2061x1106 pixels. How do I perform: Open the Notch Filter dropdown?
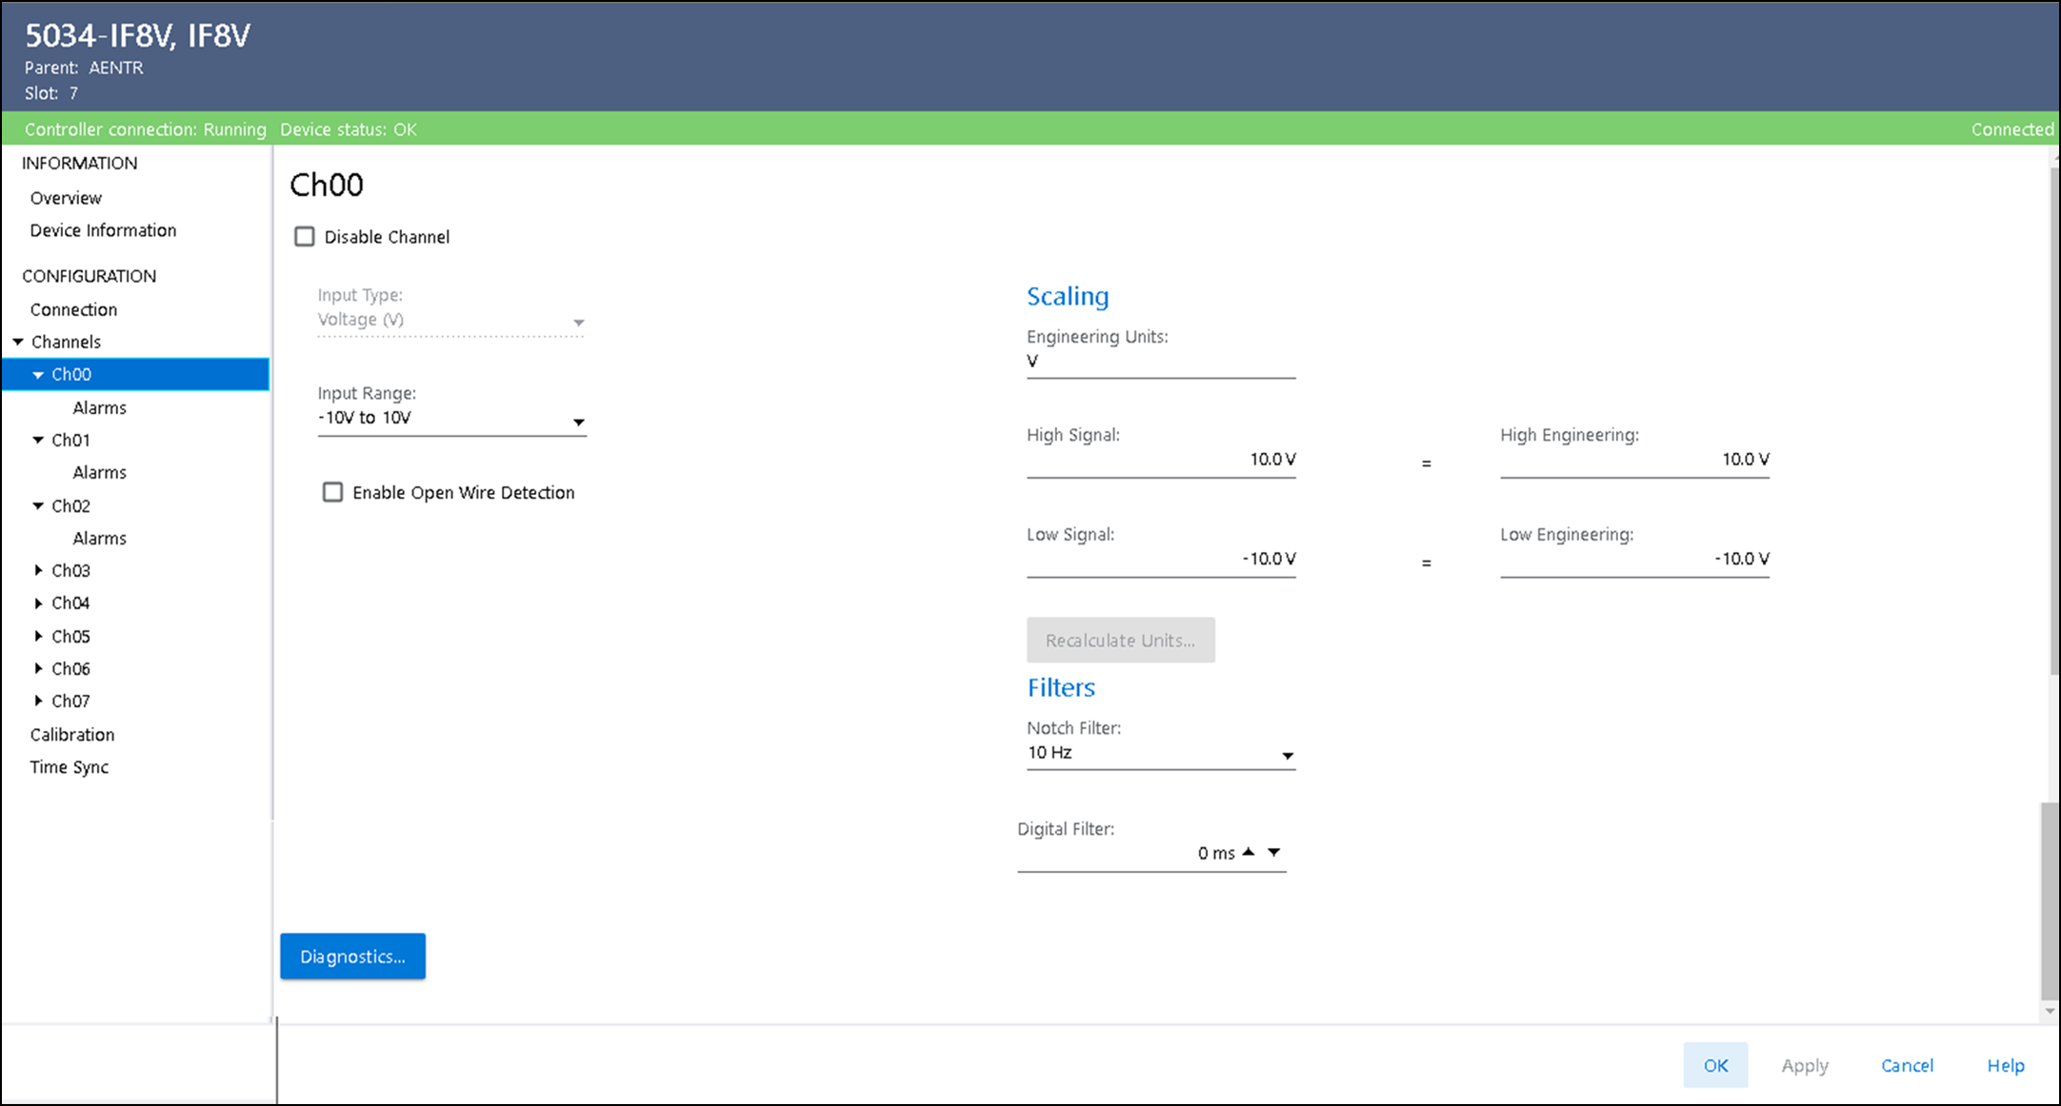[x=1287, y=756]
